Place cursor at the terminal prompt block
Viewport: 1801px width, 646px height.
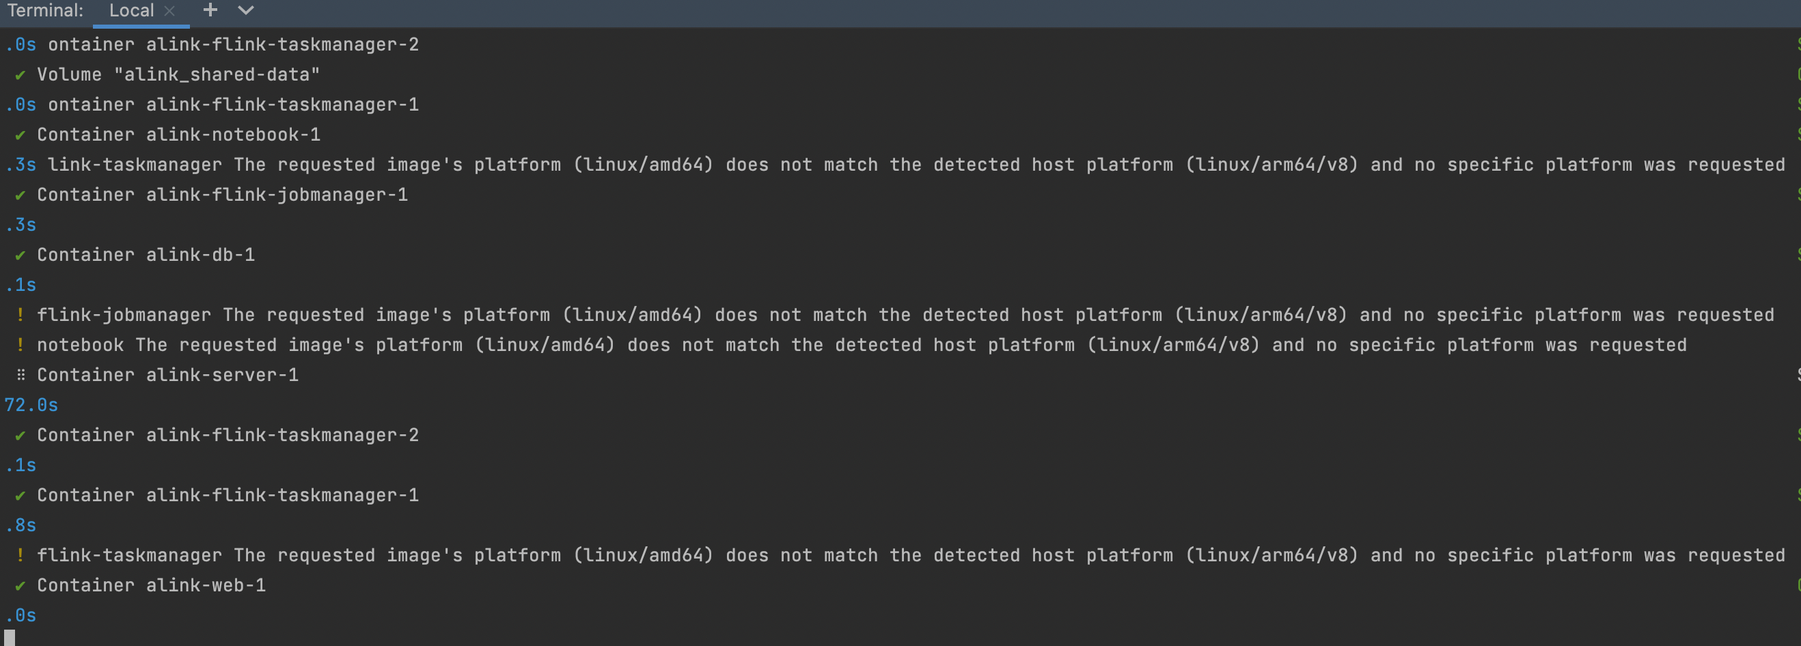10,638
